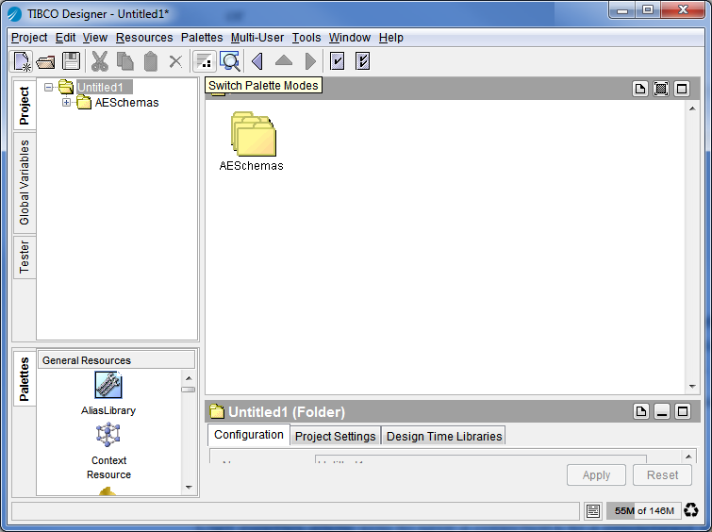Click the Copy toolbar icon
712x532 pixels.
125,61
